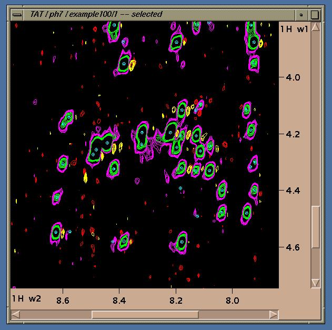Click the 4.0 tick label on w1 axis

[x=293, y=78]
